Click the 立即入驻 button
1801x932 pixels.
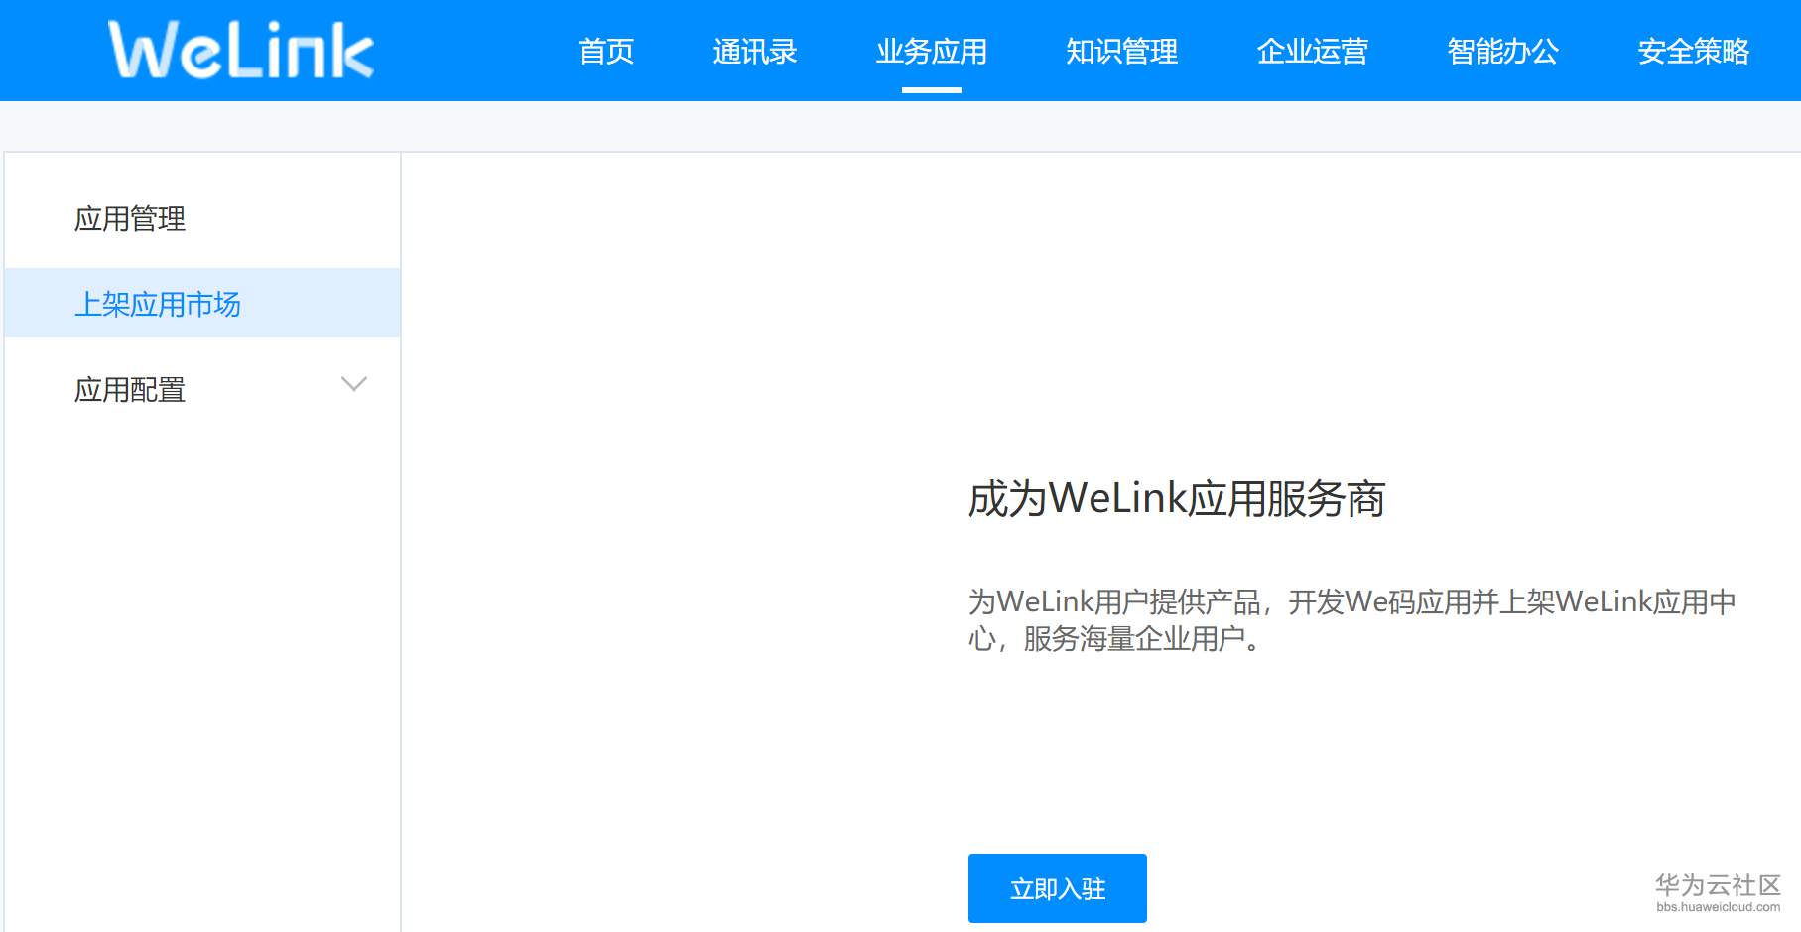pos(1058,888)
